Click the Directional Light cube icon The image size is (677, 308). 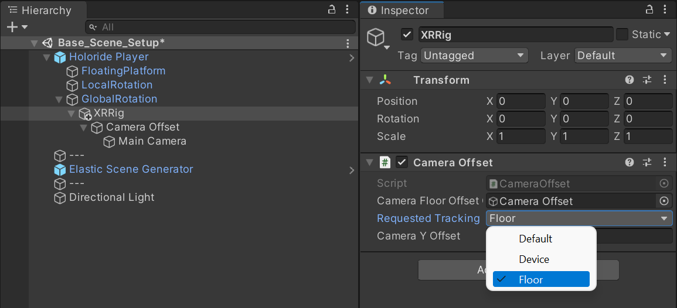tap(60, 198)
